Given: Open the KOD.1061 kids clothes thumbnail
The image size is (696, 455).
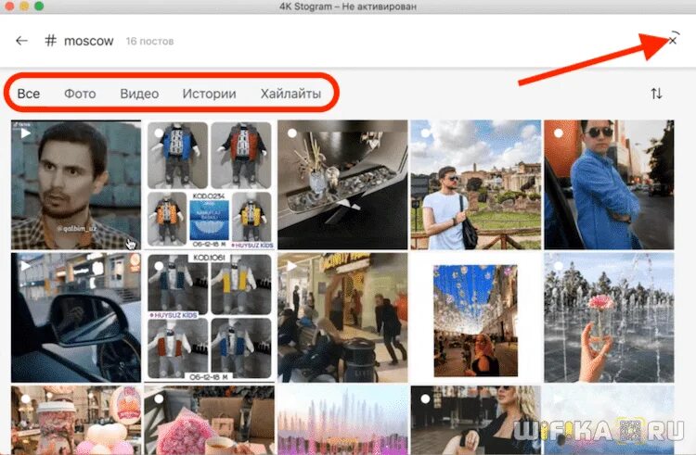Looking at the screenshot, I should (x=209, y=318).
